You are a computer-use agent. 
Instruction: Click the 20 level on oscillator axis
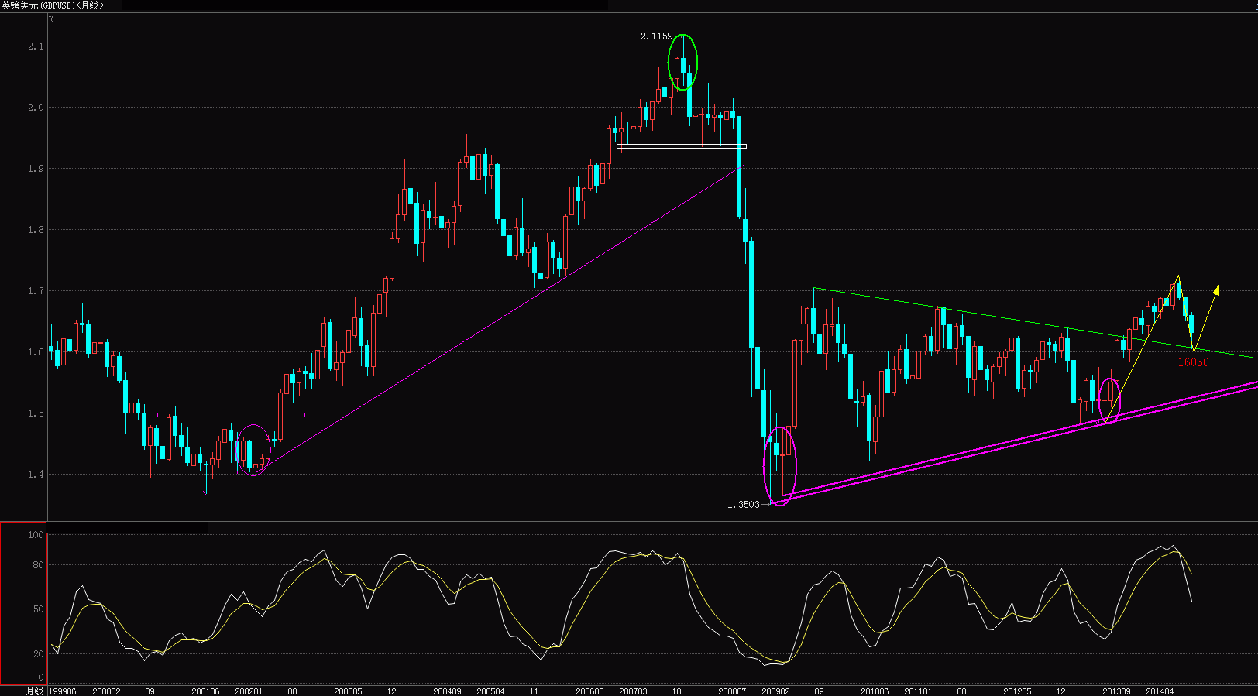pos(39,654)
